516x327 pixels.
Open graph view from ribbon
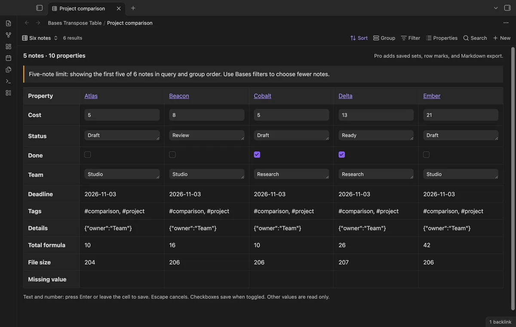pos(9,35)
